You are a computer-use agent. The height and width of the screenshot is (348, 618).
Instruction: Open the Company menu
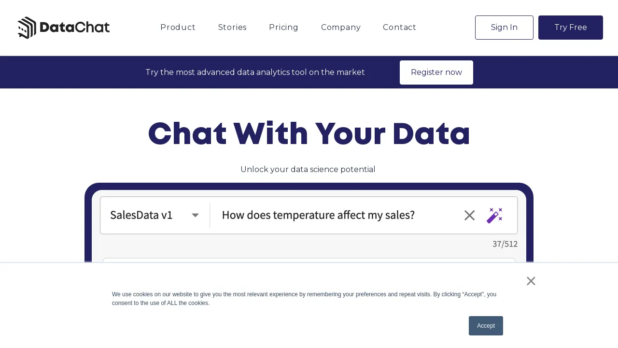[x=341, y=28]
